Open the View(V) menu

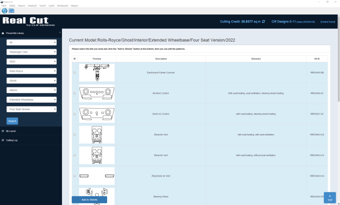(22, 6)
